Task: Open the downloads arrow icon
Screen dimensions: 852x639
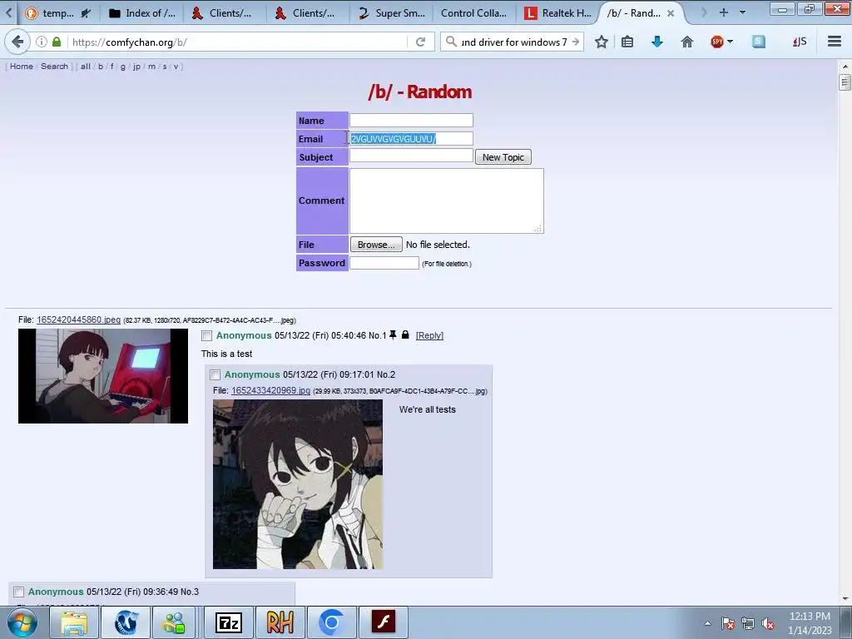Action: (657, 42)
